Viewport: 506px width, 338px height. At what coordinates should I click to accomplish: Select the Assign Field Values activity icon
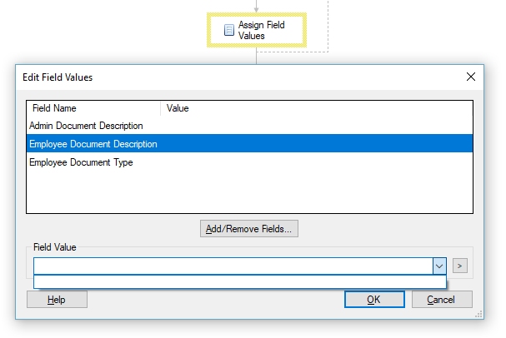[229, 30]
